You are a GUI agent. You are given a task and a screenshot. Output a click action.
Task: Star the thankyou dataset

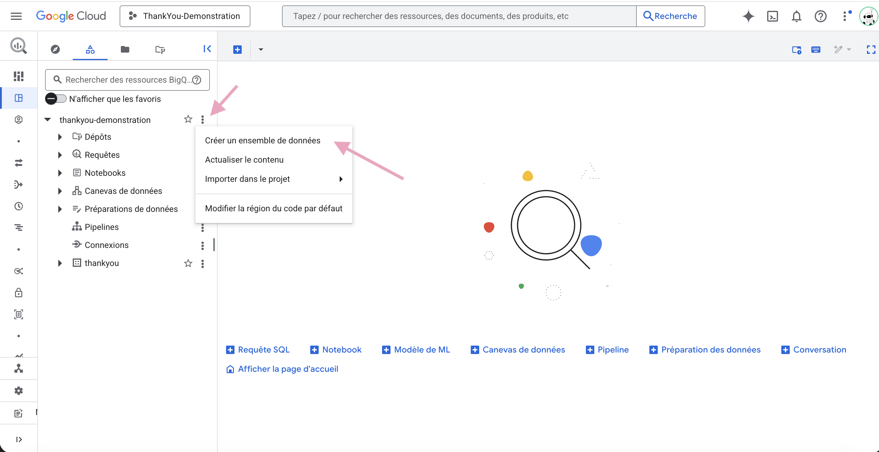point(188,263)
